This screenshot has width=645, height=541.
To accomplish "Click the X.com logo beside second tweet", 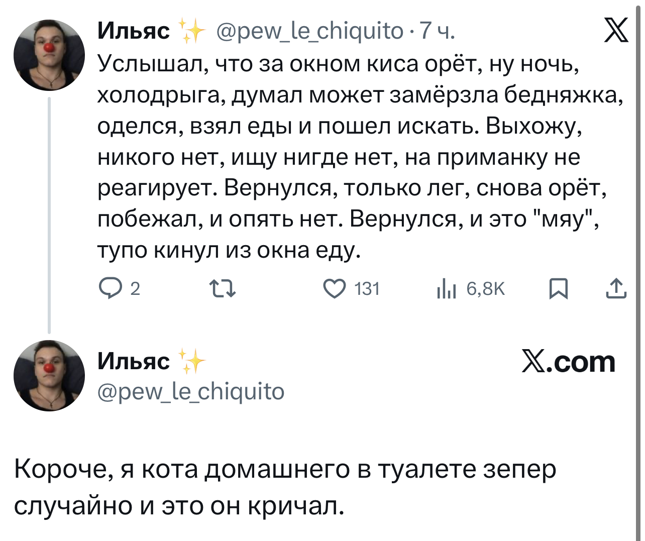I will (569, 362).
